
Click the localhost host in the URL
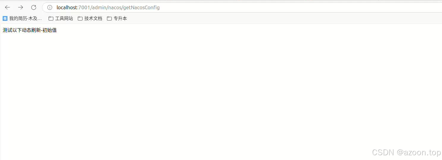[x=67, y=7]
